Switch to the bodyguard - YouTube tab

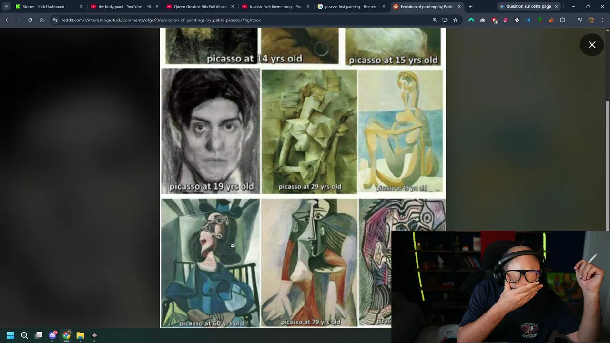119,7
